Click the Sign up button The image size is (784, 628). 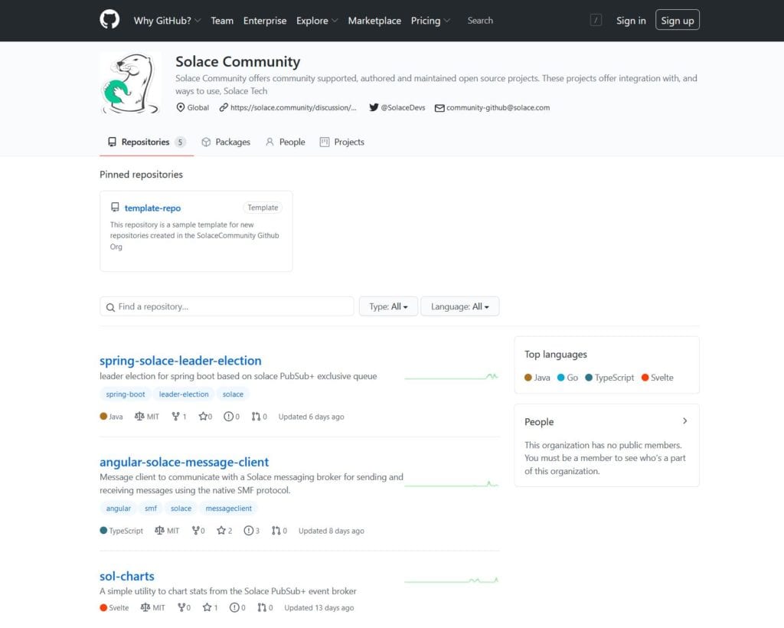point(677,20)
